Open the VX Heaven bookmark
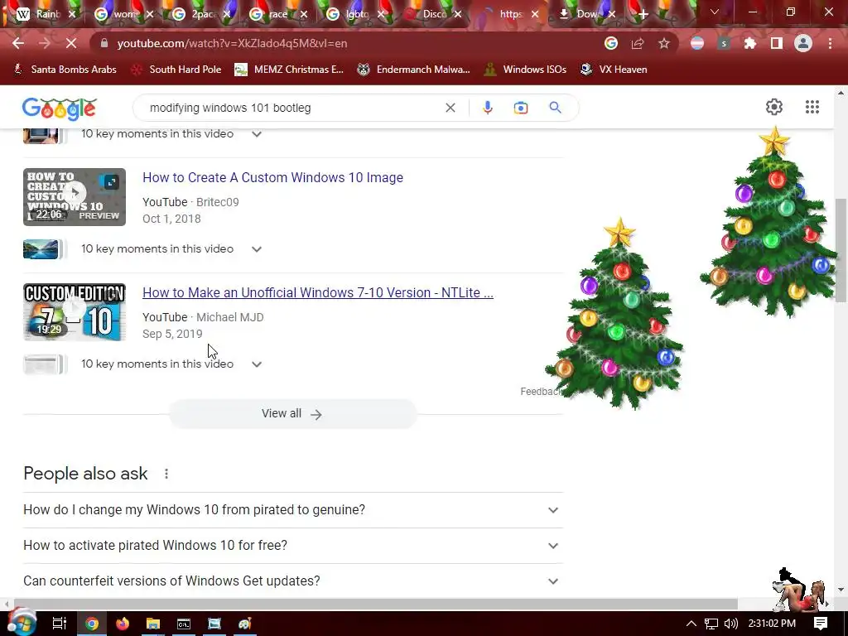 tap(614, 70)
